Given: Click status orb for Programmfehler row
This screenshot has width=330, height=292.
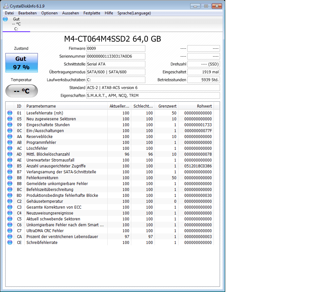Looking at the screenshot, I should coord(10,142).
